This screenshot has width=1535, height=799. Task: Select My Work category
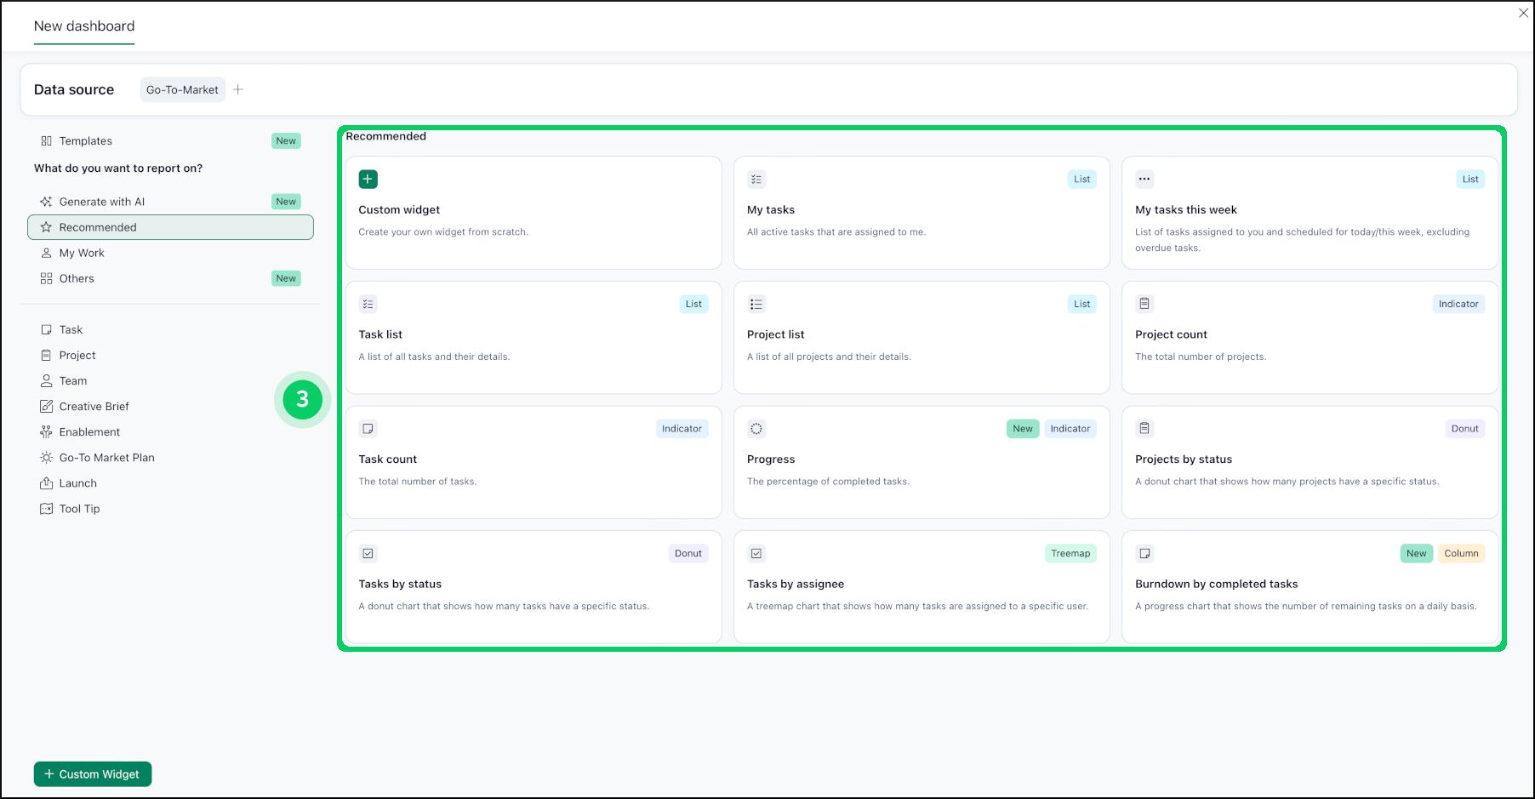pos(82,253)
